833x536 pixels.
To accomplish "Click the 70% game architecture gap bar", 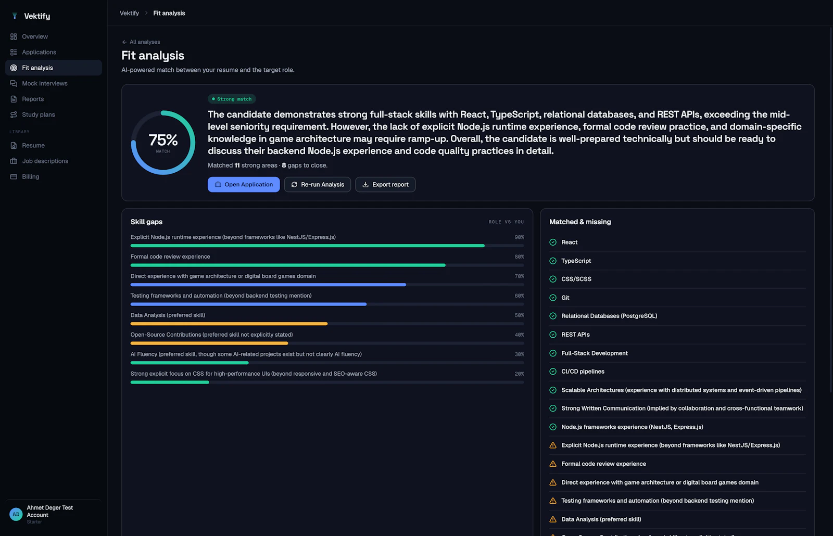I will pyautogui.click(x=327, y=285).
